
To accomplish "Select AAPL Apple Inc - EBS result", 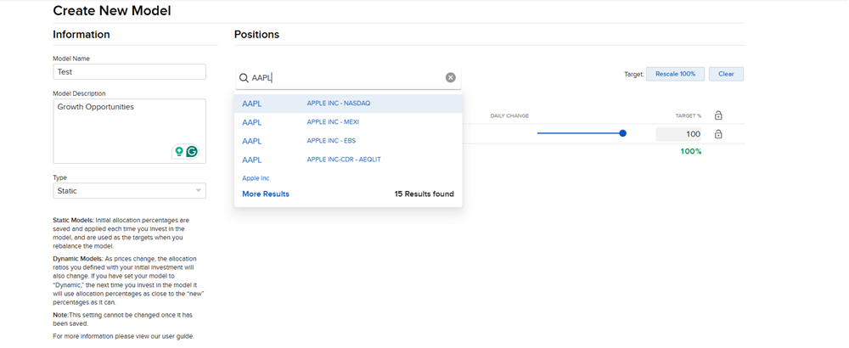I will click(348, 141).
